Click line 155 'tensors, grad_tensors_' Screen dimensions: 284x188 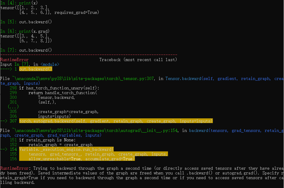point(94,154)
